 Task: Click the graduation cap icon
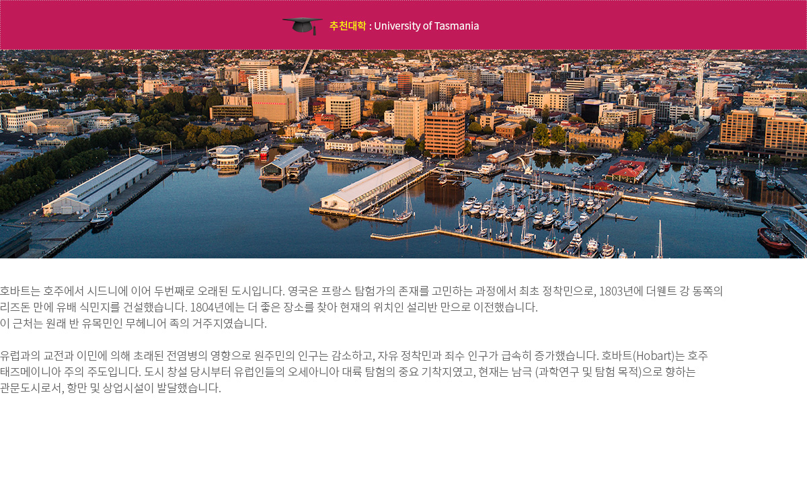pyautogui.click(x=303, y=26)
